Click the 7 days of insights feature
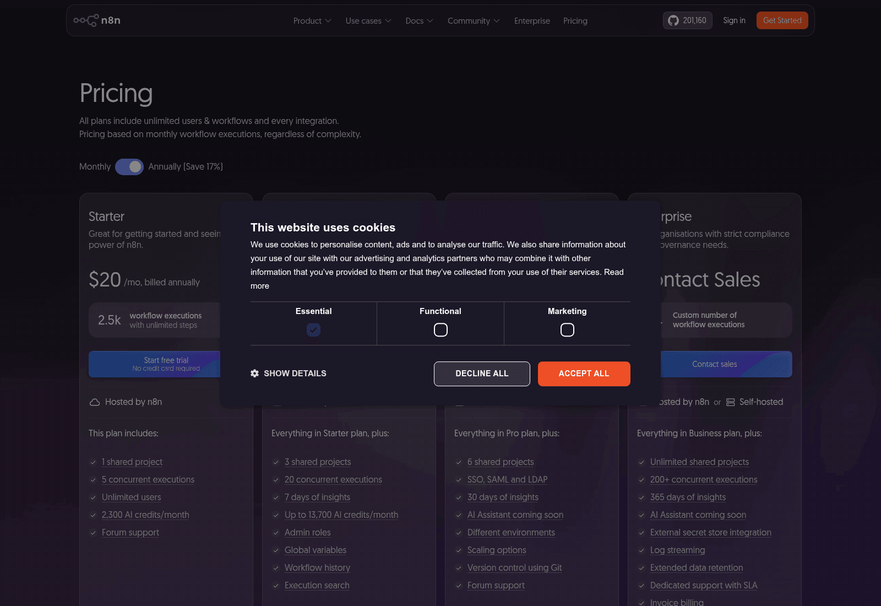The image size is (881, 606). [x=317, y=497]
